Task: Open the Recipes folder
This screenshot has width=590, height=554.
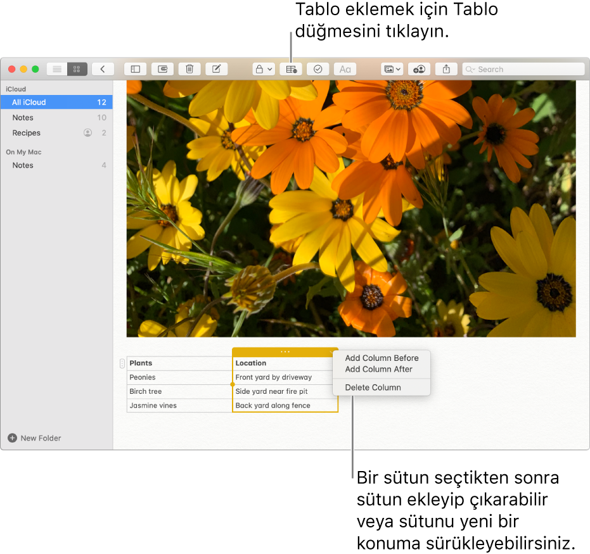Action: (56, 133)
